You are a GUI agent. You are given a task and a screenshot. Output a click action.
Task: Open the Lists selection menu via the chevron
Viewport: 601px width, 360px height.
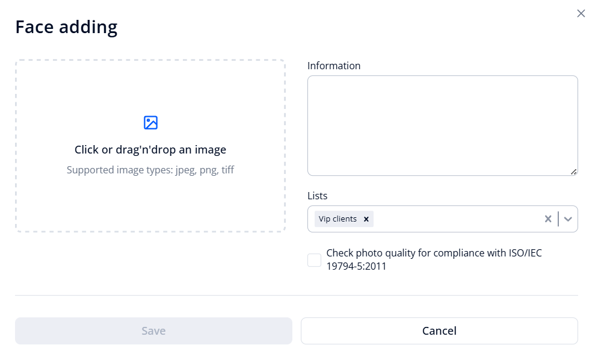[567, 219]
